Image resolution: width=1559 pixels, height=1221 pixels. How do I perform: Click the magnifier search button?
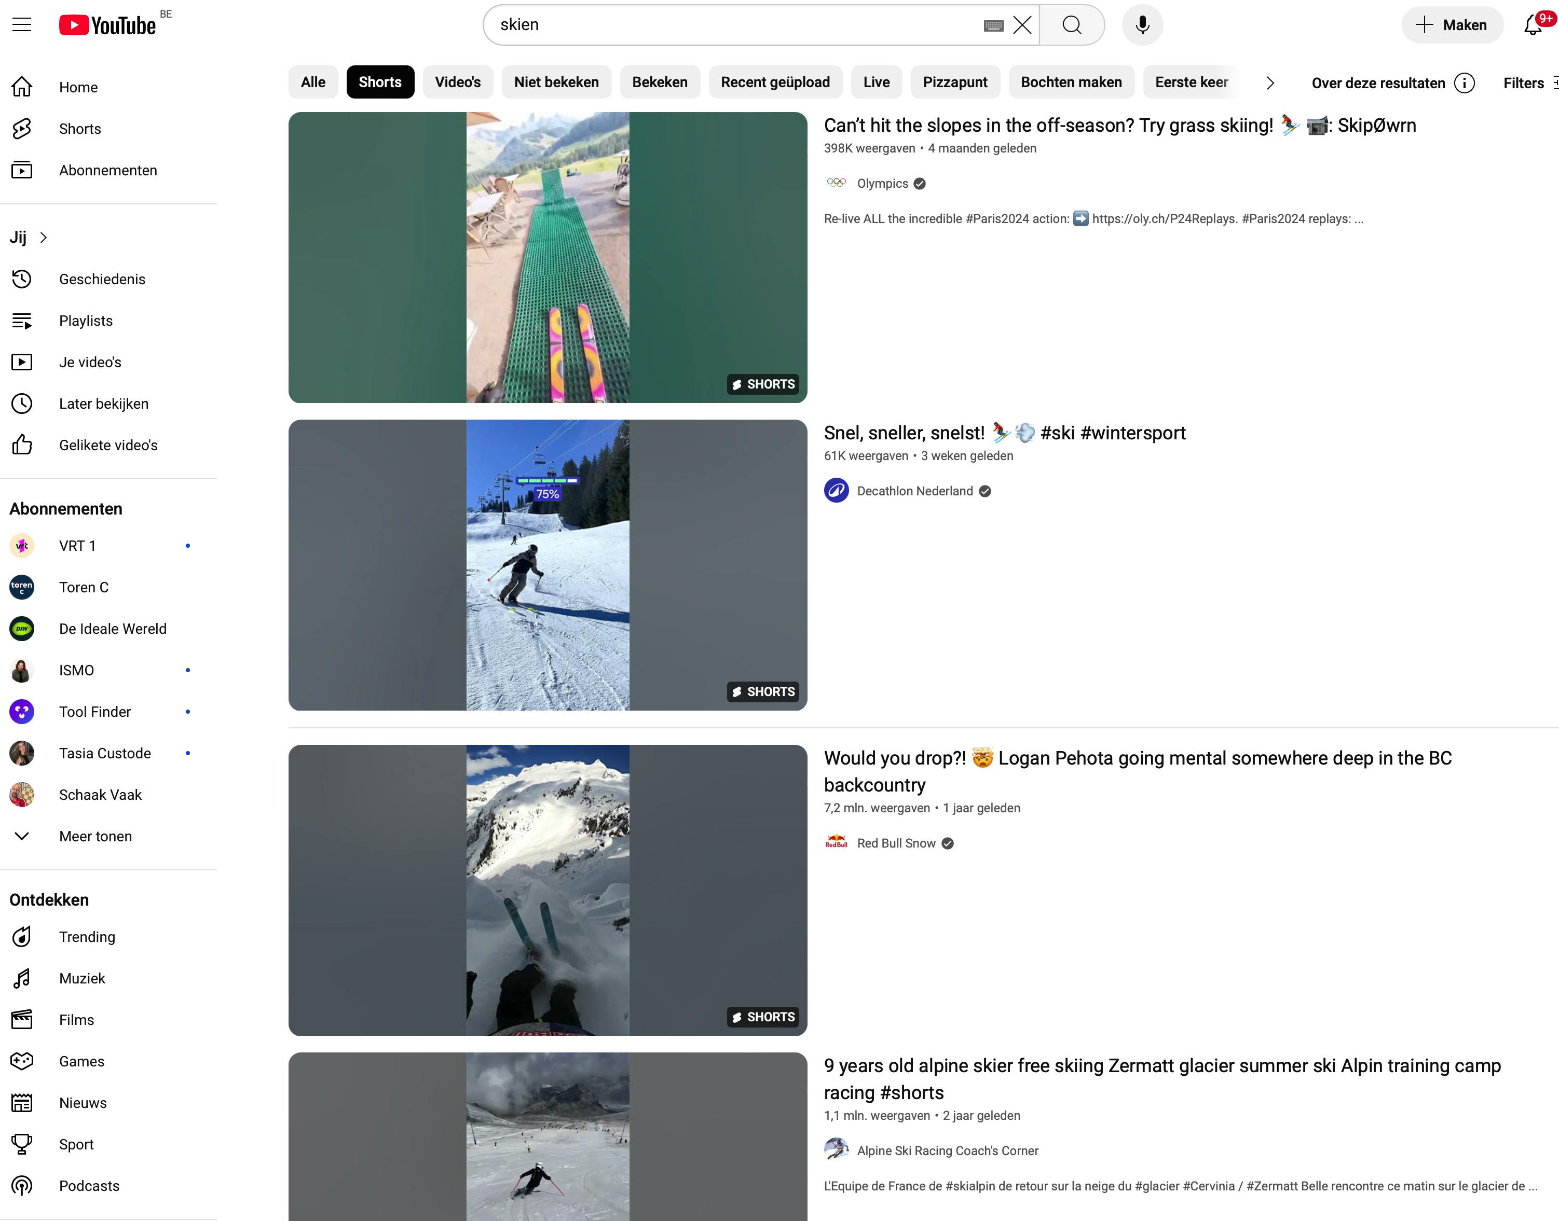pos(1071,25)
